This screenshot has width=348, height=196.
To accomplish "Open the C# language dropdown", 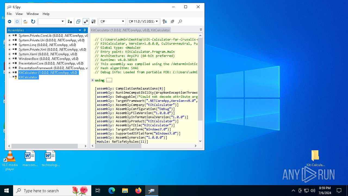I will coord(112,22).
